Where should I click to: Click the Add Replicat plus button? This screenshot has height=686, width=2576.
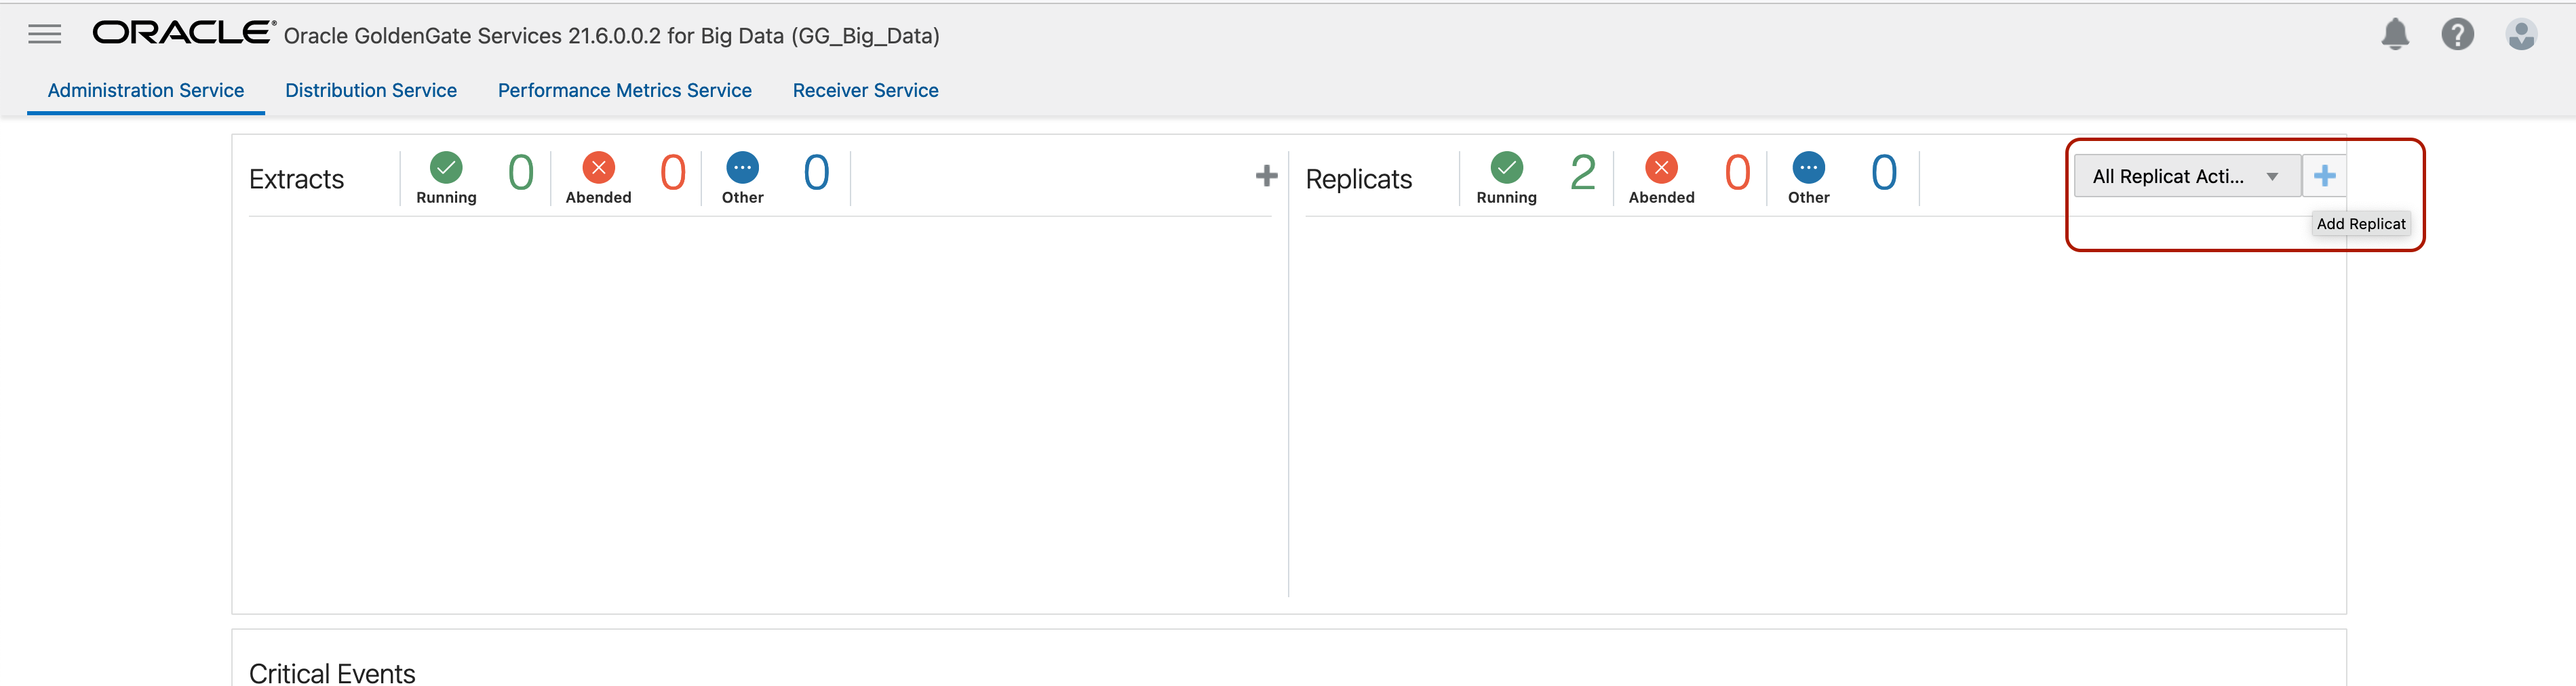click(2324, 176)
